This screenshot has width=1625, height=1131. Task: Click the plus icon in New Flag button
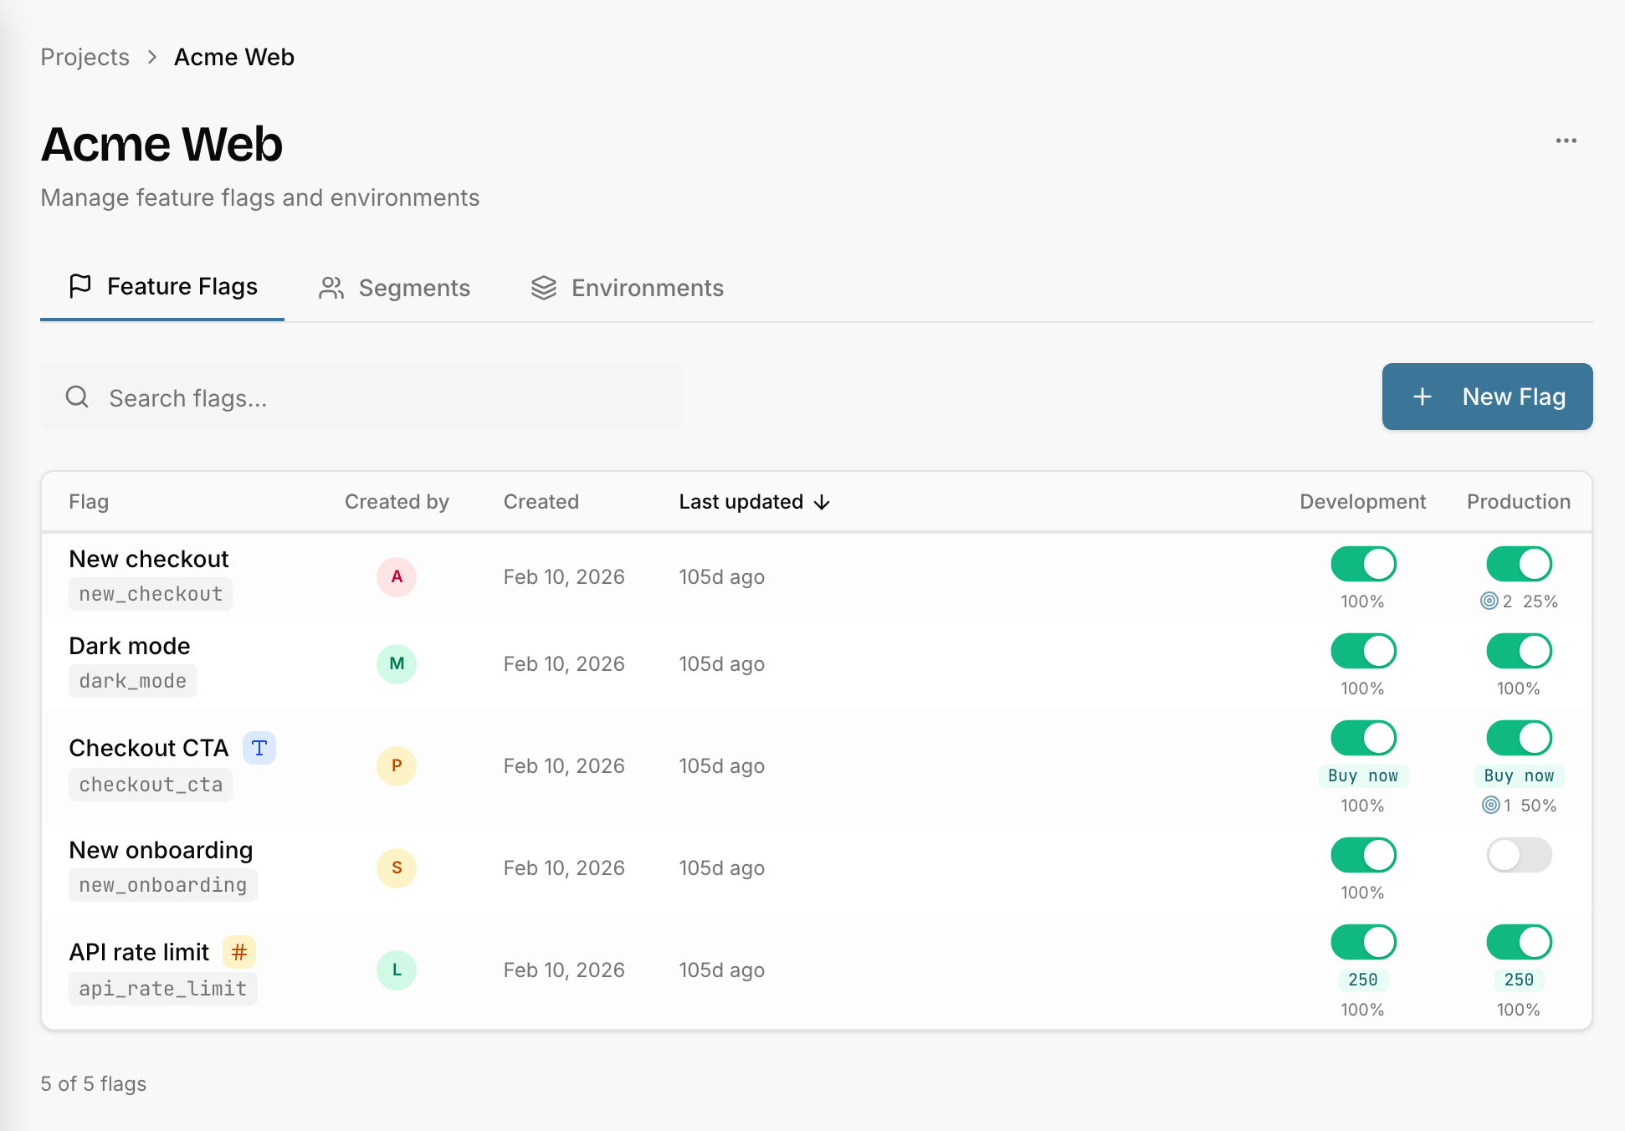1423,397
